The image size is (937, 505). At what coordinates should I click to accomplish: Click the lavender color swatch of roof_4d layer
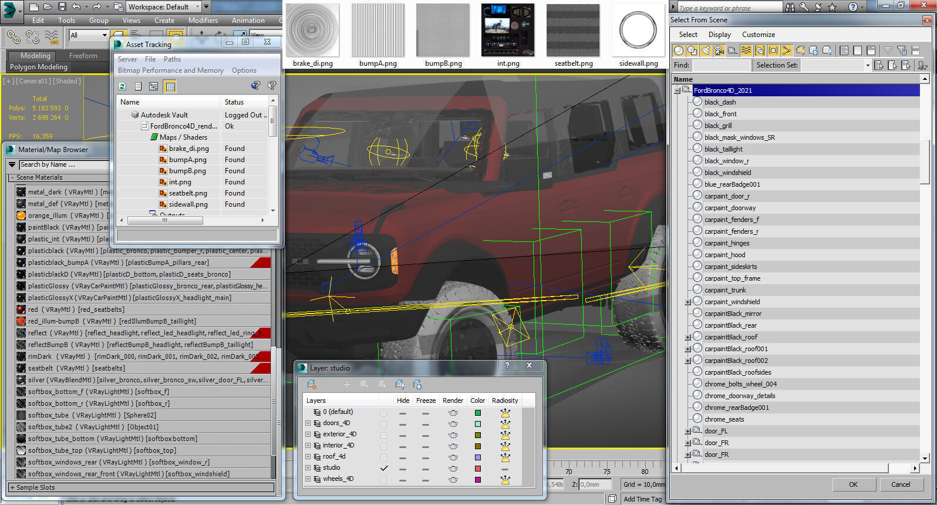point(478,457)
